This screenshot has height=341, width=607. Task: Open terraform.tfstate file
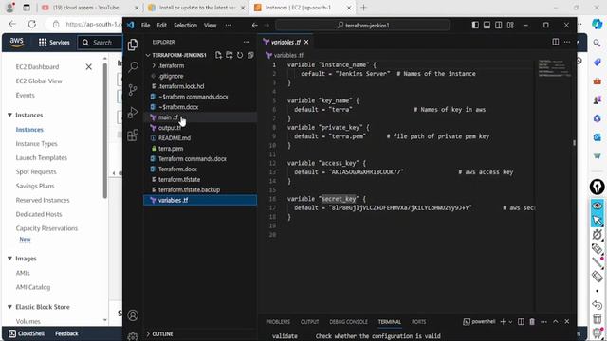click(200, 179)
